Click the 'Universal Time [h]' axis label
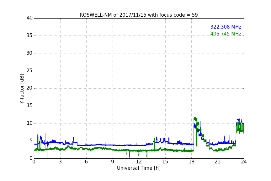This screenshot has height=181, width=271. [139, 168]
